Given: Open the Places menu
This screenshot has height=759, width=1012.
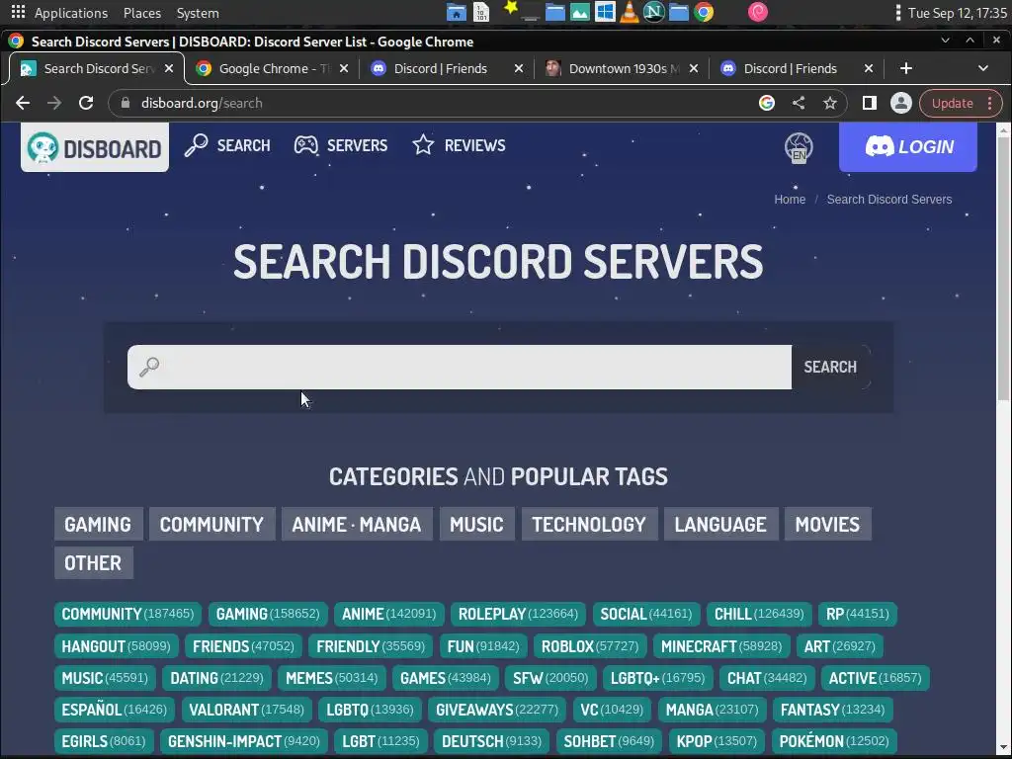Looking at the screenshot, I should pyautogui.click(x=142, y=13).
